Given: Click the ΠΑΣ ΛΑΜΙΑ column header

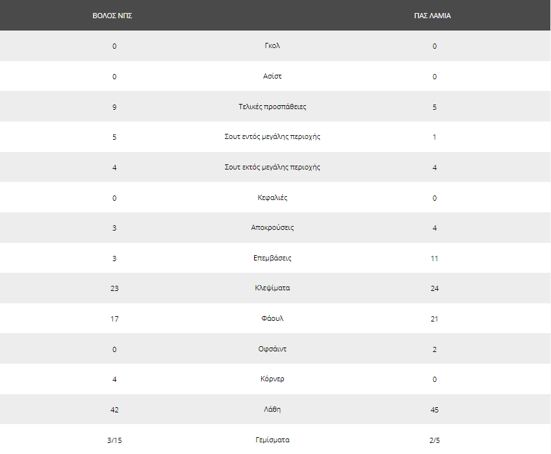Looking at the screenshot, I should coord(432,16).
